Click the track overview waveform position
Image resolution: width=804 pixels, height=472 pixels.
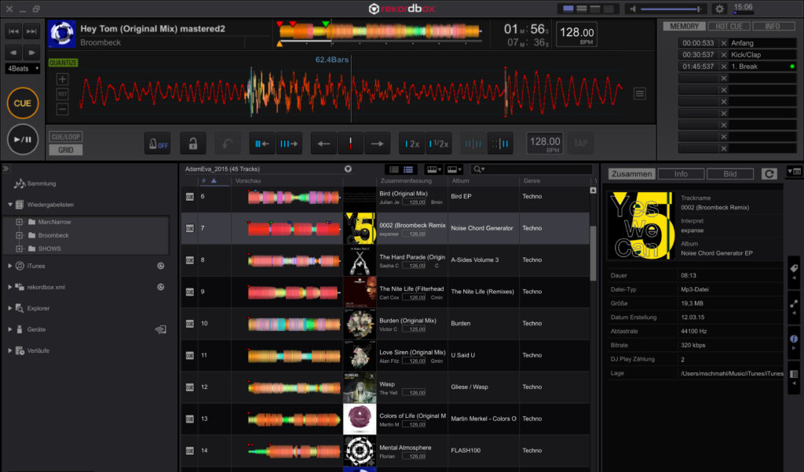click(x=379, y=31)
